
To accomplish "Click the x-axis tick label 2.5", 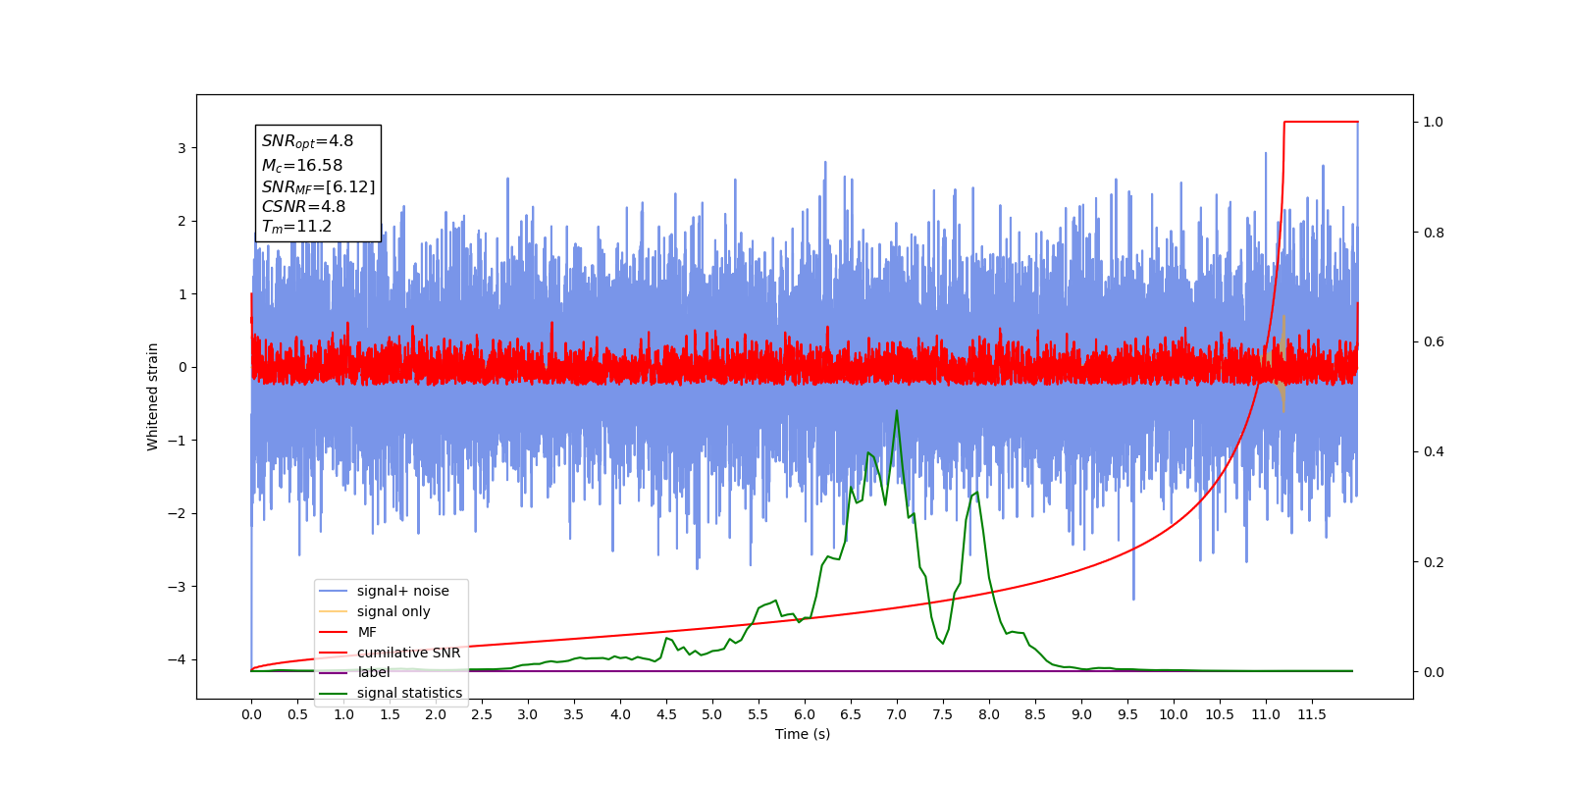I will tap(482, 714).
